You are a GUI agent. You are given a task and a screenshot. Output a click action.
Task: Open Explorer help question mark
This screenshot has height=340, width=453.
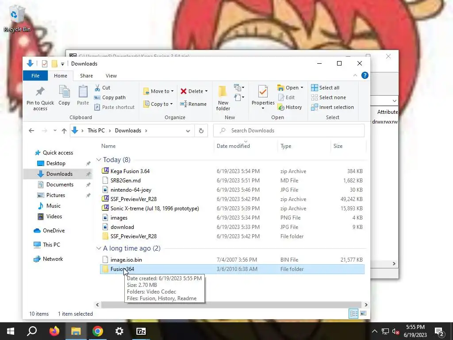(365, 75)
